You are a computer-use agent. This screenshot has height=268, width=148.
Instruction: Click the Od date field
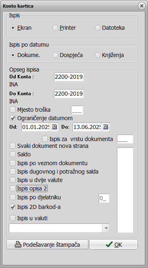pos(36,127)
